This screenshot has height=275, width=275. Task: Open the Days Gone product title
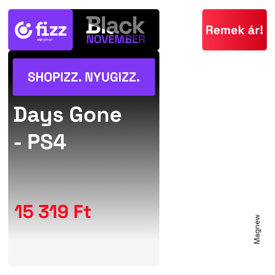click(67, 115)
